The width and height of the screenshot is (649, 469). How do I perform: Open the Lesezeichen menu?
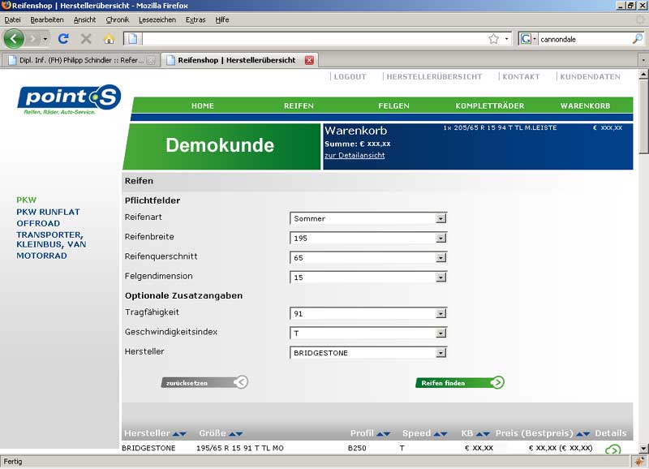(x=157, y=19)
